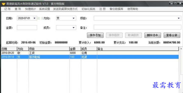183x93 pixels.
Task: Open the 注册 menu
Action: [x=102, y=9]
